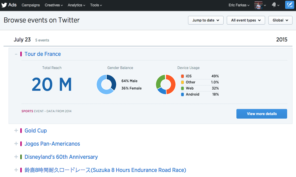The height and width of the screenshot is (177, 296).
Task: Click the compose tweet icon
Action: tap(289, 5)
